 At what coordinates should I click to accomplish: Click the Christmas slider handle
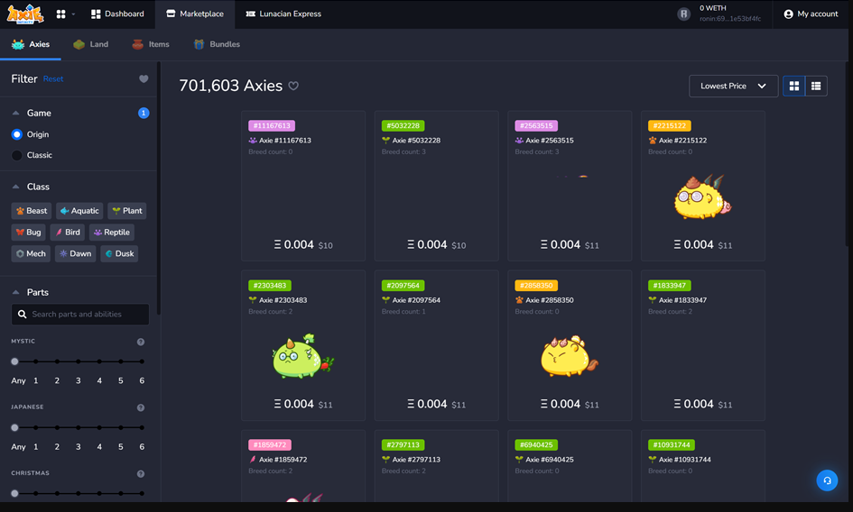(x=14, y=493)
